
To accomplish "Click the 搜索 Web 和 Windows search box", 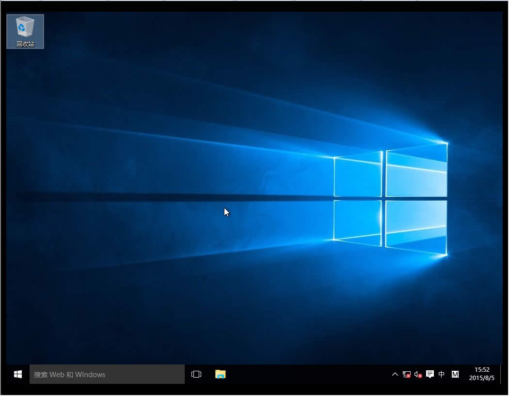I will tap(107, 374).
